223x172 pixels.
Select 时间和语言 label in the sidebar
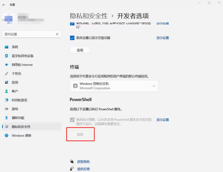[x=19, y=100]
